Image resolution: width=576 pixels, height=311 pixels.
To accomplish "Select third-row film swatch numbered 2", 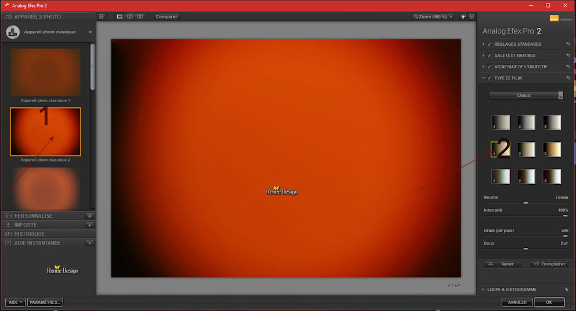I will pyautogui.click(x=526, y=177).
